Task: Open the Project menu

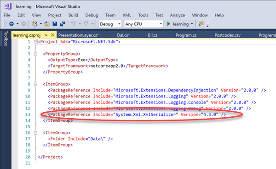Action: (55, 15)
